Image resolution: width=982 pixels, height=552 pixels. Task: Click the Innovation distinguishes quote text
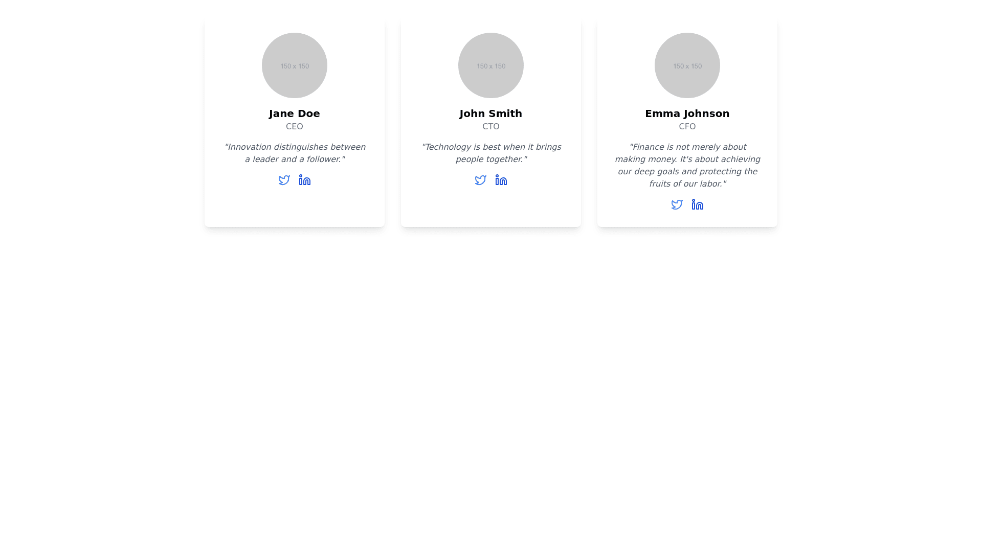click(x=295, y=153)
